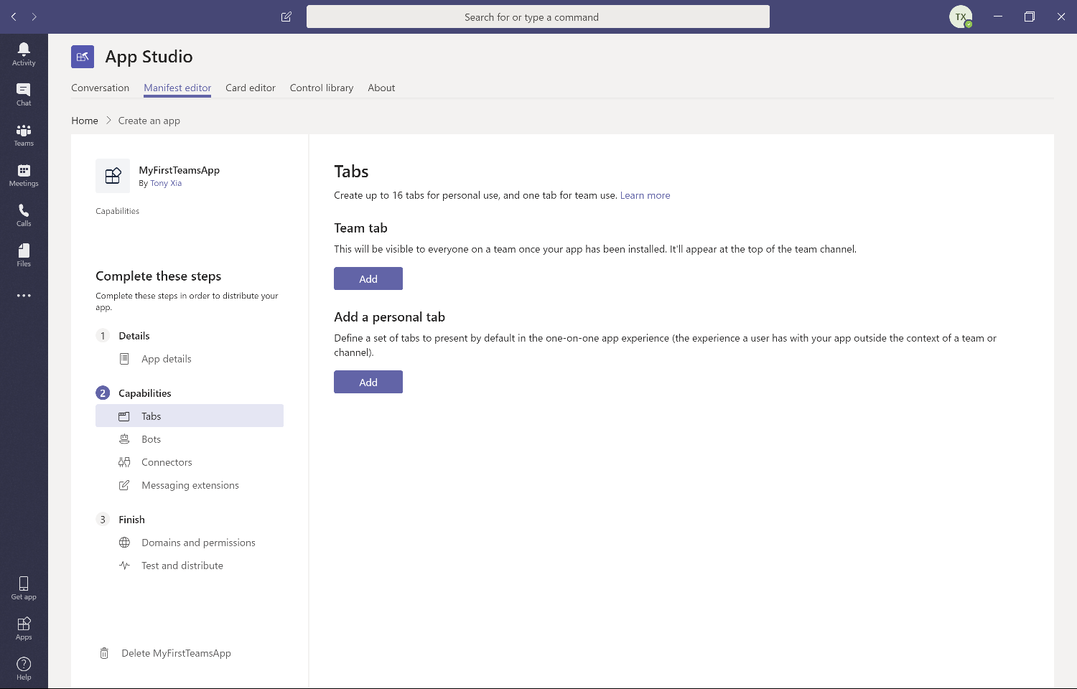This screenshot has width=1077, height=689.
Task: Add a Team tab
Action: coord(368,278)
